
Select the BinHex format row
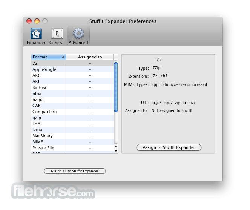(x=72, y=87)
